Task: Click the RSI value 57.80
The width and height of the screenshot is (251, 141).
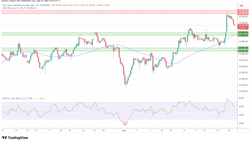Action: 30,98
